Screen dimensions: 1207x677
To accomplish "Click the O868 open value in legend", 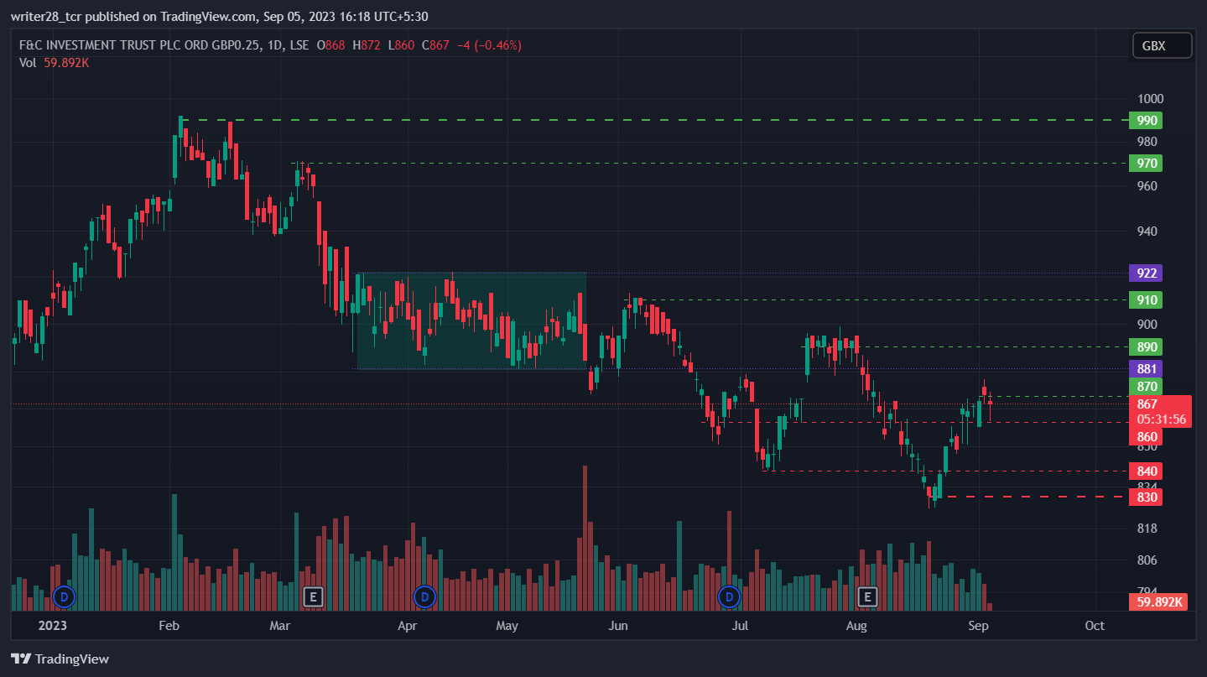I will tap(330, 45).
